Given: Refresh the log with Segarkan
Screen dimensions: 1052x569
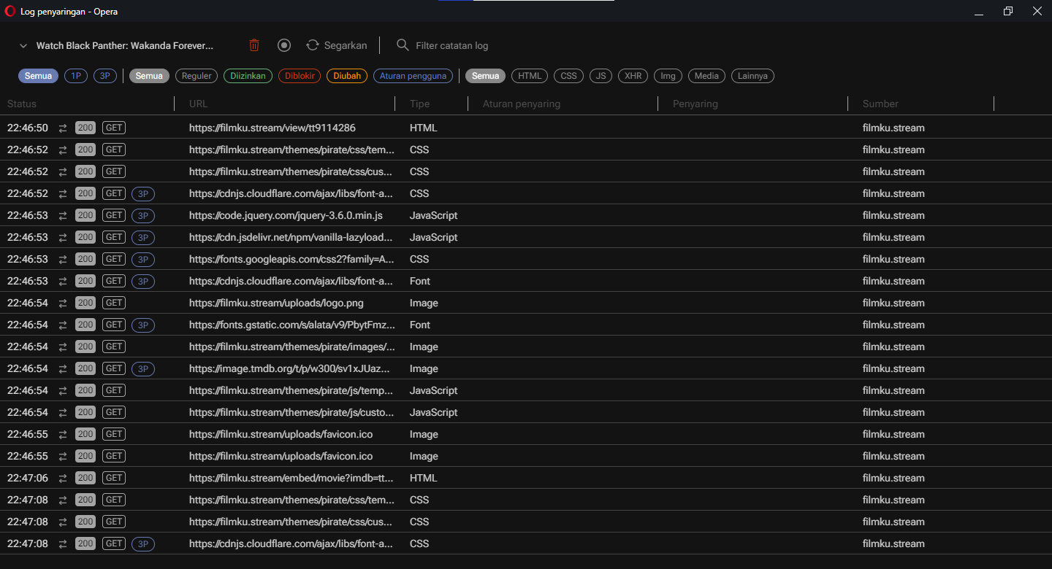Looking at the screenshot, I should click(x=336, y=44).
